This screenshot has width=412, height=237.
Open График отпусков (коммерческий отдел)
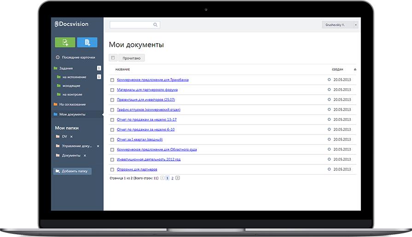click(149, 110)
